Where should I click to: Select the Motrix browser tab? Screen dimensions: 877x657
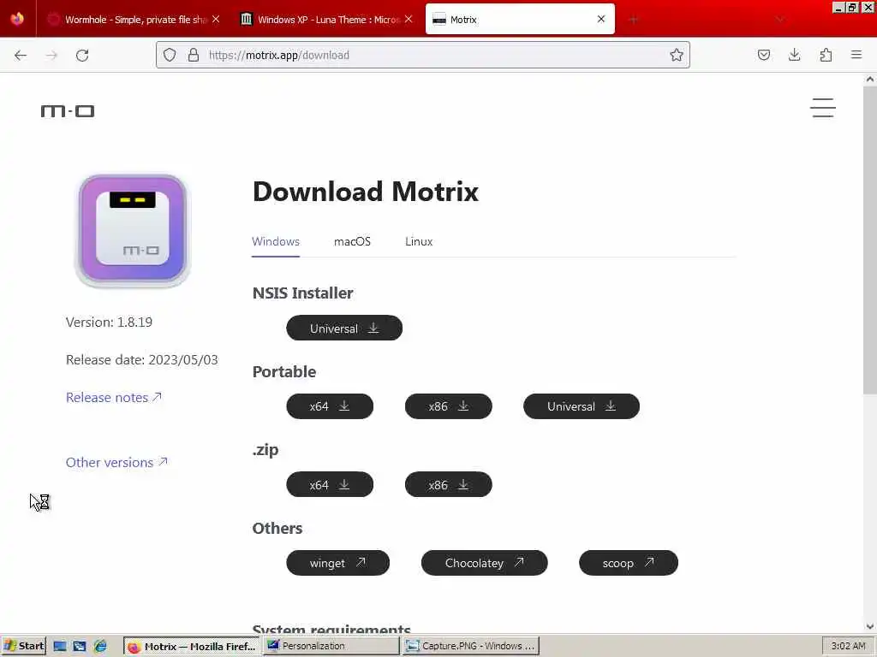pyautogui.click(x=520, y=19)
